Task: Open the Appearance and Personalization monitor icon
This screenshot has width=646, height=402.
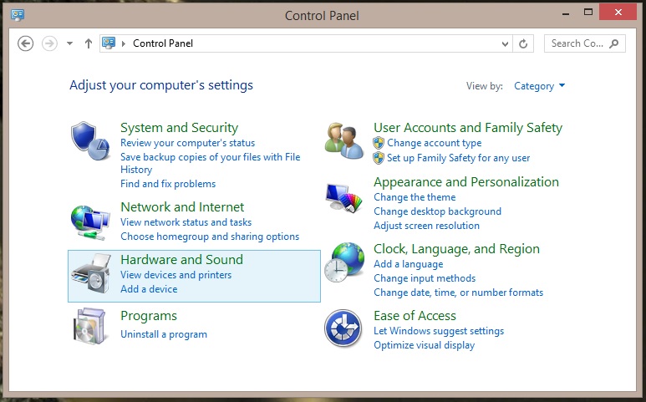Action: [x=344, y=198]
